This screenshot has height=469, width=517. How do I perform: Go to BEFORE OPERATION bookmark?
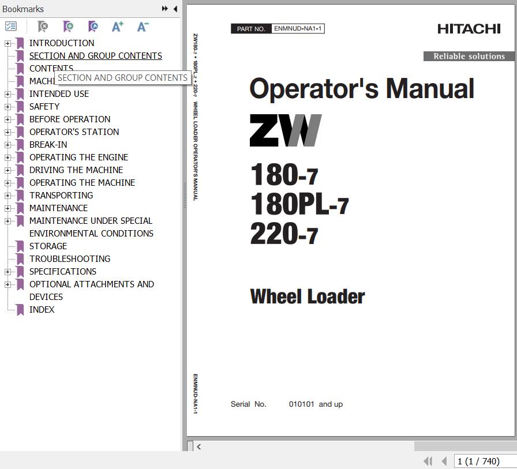[x=70, y=119]
